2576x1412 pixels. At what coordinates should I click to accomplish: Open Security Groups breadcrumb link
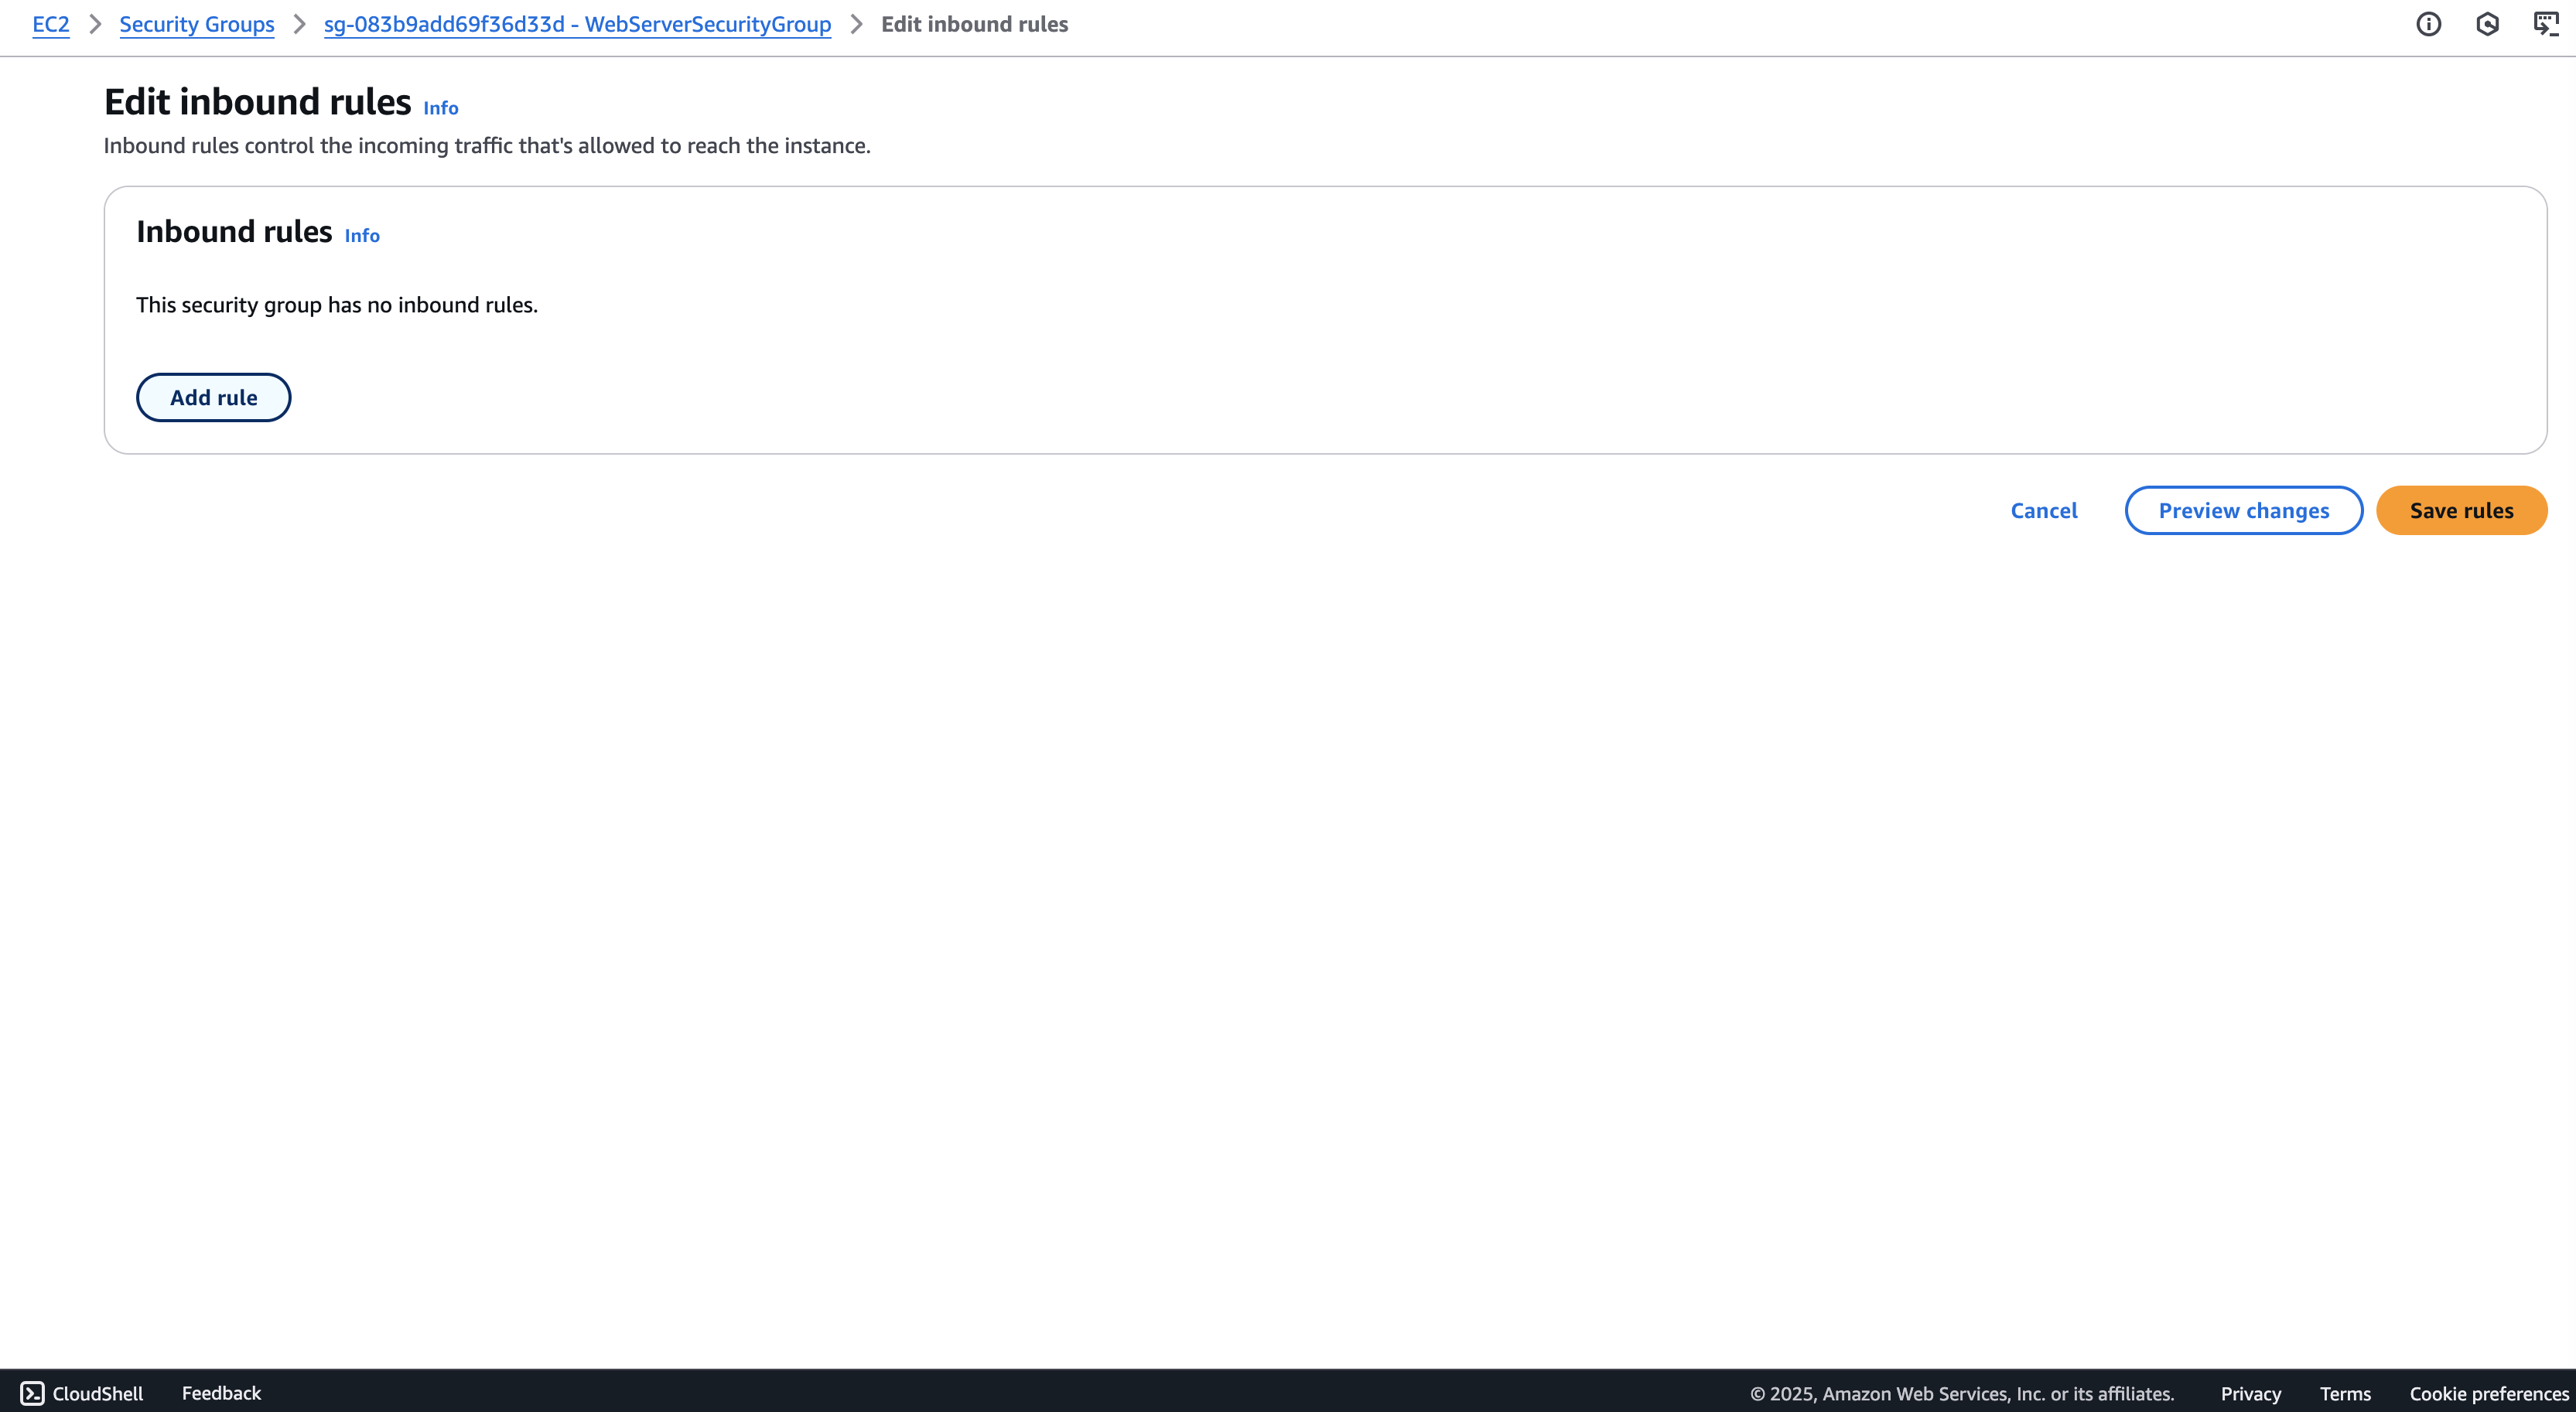tap(197, 24)
